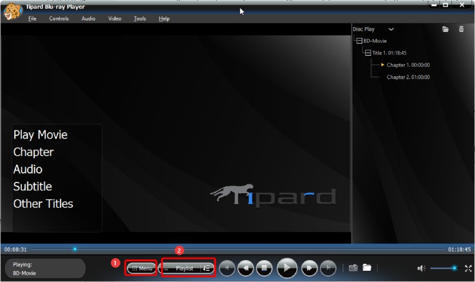Click the rewind button
Viewport: 475px width, 282px height.
[246, 268]
